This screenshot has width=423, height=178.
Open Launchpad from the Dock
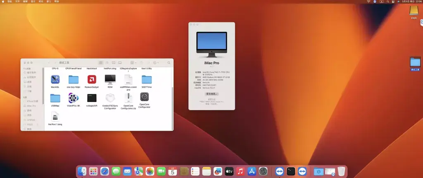(x=93, y=171)
